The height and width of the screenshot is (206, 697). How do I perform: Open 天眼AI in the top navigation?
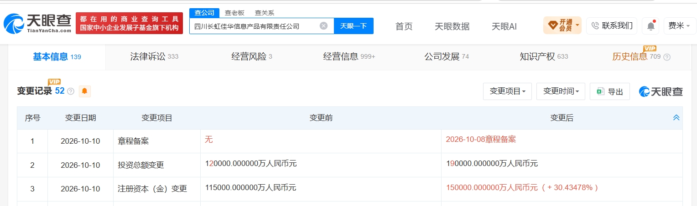tap(504, 26)
